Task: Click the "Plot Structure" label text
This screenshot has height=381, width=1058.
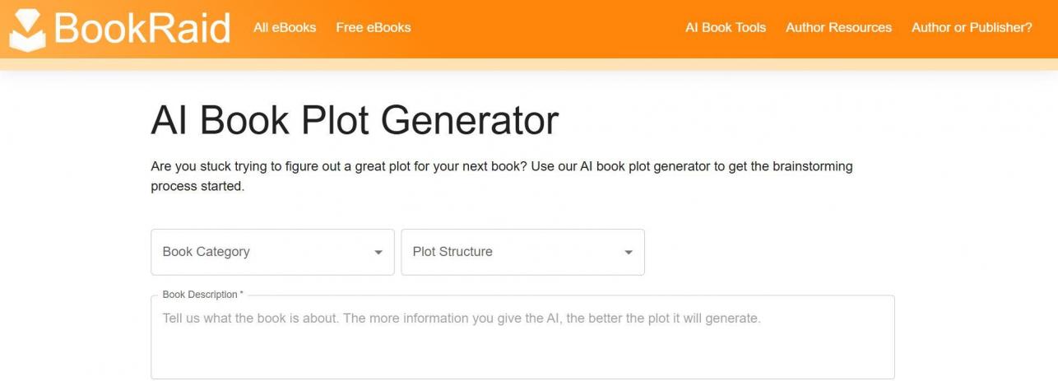Action: (x=452, y=252)
